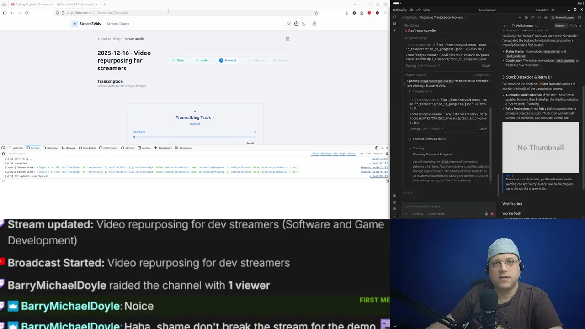Open the Firefox hamburger application menu

(x=385, y=13)
